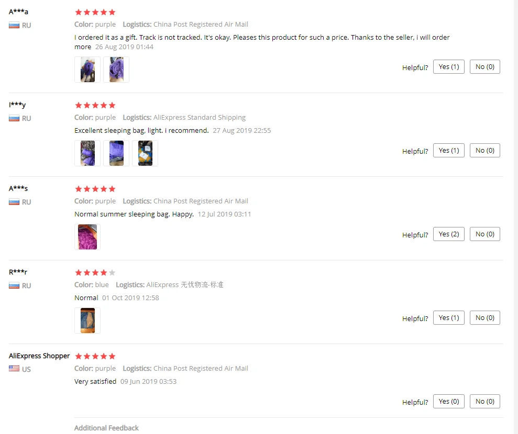This screenshot has width=518, height=434.
Task: Vote Yes (1) on I***y's review
Action: click(449, 151)
